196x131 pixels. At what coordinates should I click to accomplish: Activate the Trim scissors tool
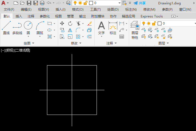[78, 23]
